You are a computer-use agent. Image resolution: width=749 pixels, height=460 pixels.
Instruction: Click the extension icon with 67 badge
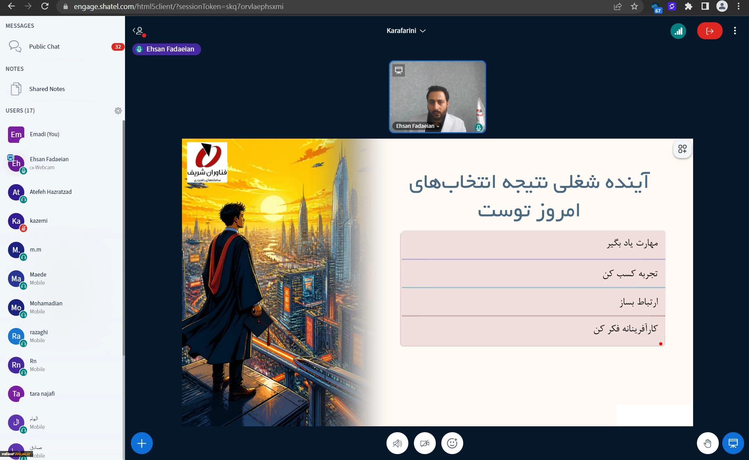click(656, 7)
